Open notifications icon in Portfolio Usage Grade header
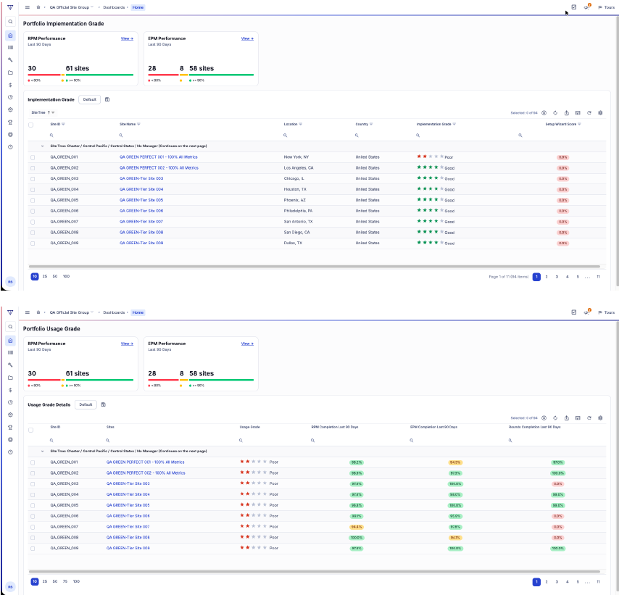 587,312
